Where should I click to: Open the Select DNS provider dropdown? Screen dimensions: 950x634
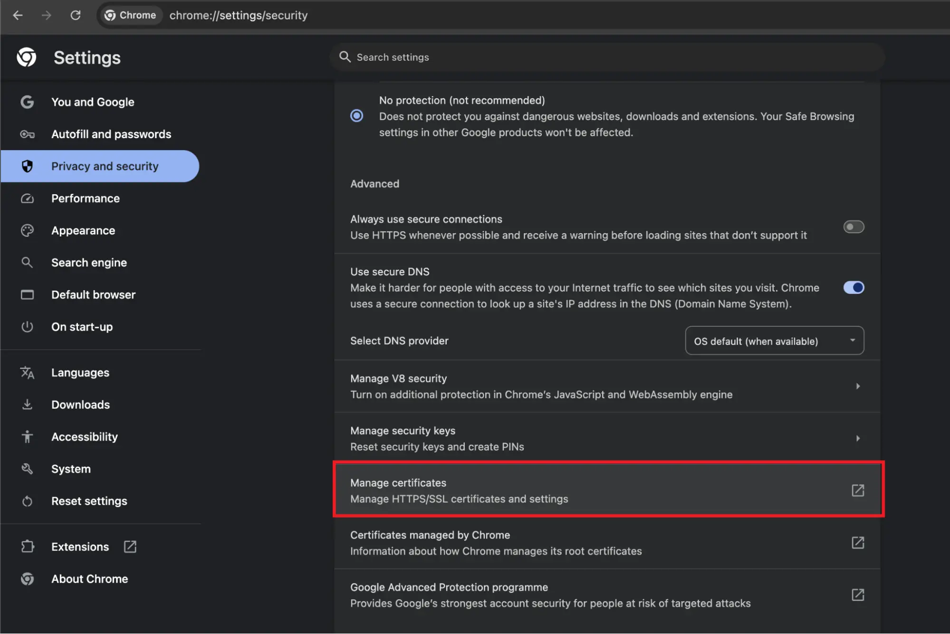pos(774,341)
